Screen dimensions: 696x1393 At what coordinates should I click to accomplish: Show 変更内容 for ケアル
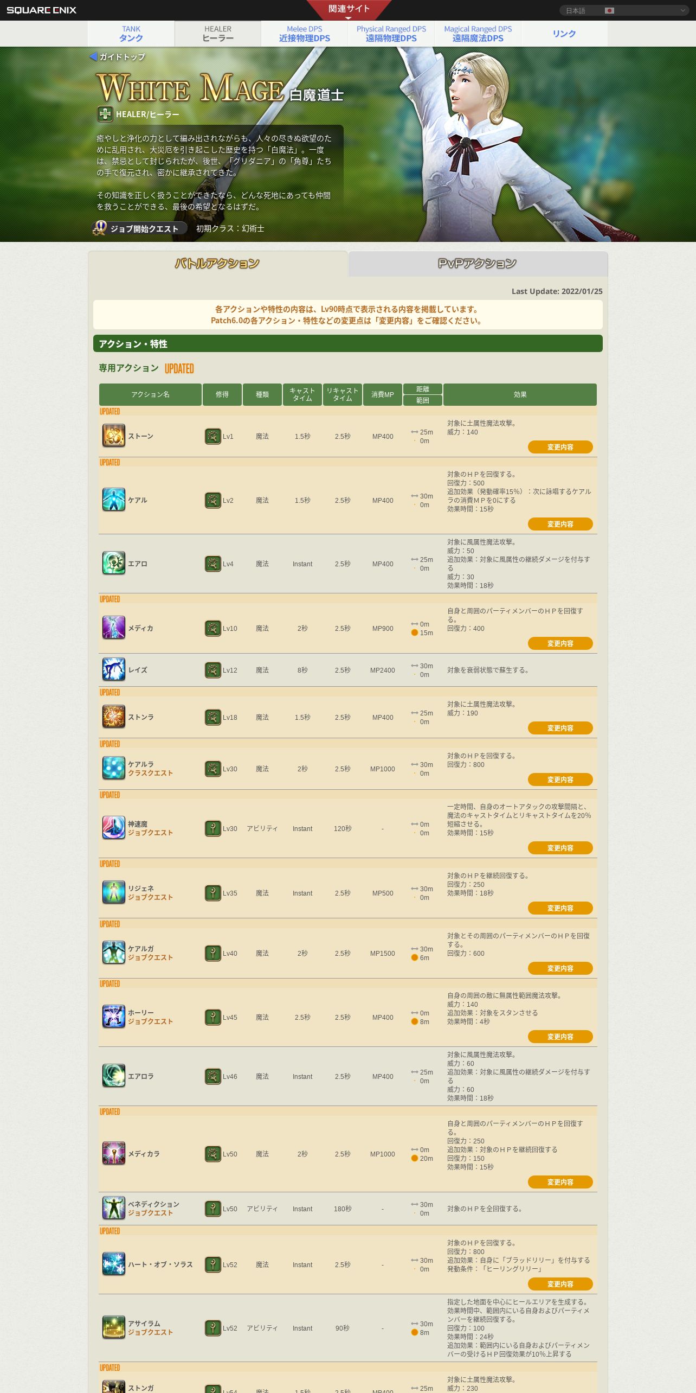(x=560, y=524)
